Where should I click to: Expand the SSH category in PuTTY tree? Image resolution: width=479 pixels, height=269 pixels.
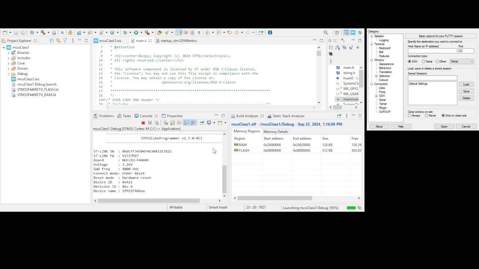click(x=376, y=96)
